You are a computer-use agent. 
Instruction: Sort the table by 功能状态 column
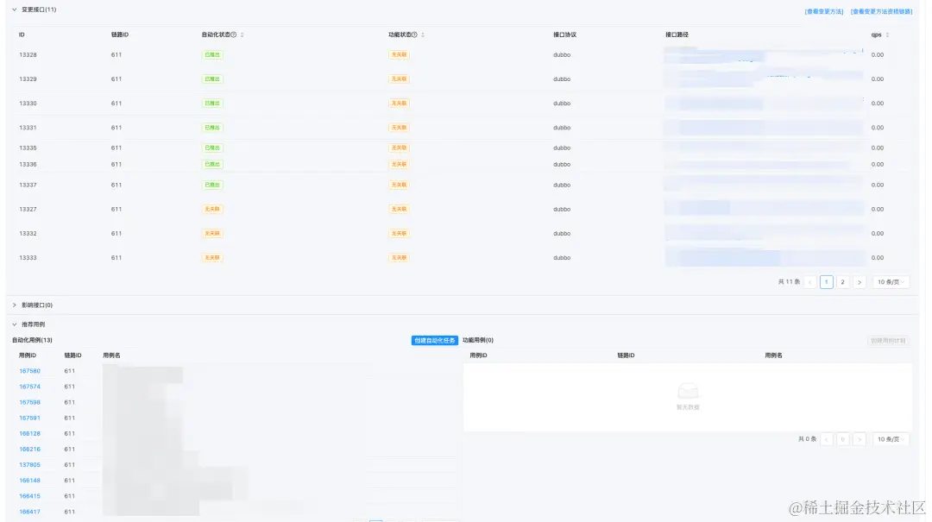[x=423, y=35]
